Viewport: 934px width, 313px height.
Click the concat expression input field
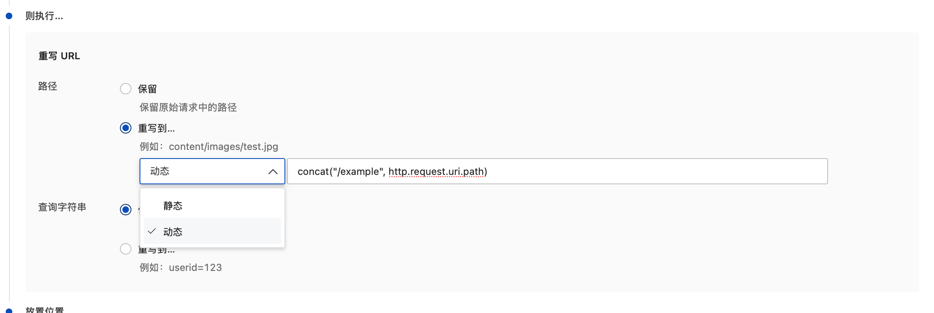click(557, 171)
